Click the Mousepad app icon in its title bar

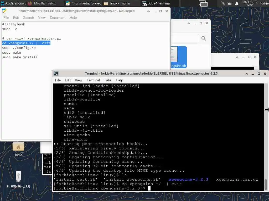click(x=4, y=11)
